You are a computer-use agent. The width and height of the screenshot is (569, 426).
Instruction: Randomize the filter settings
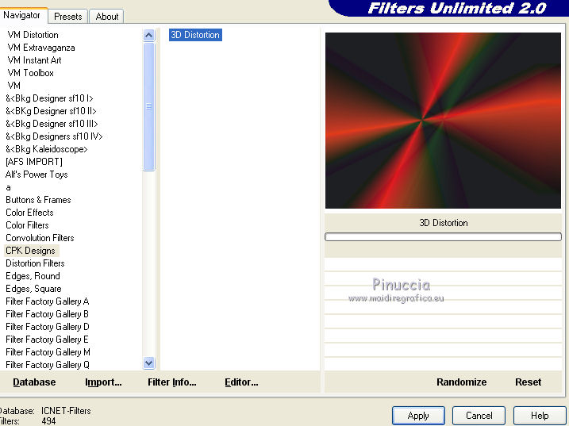point(462,382)
